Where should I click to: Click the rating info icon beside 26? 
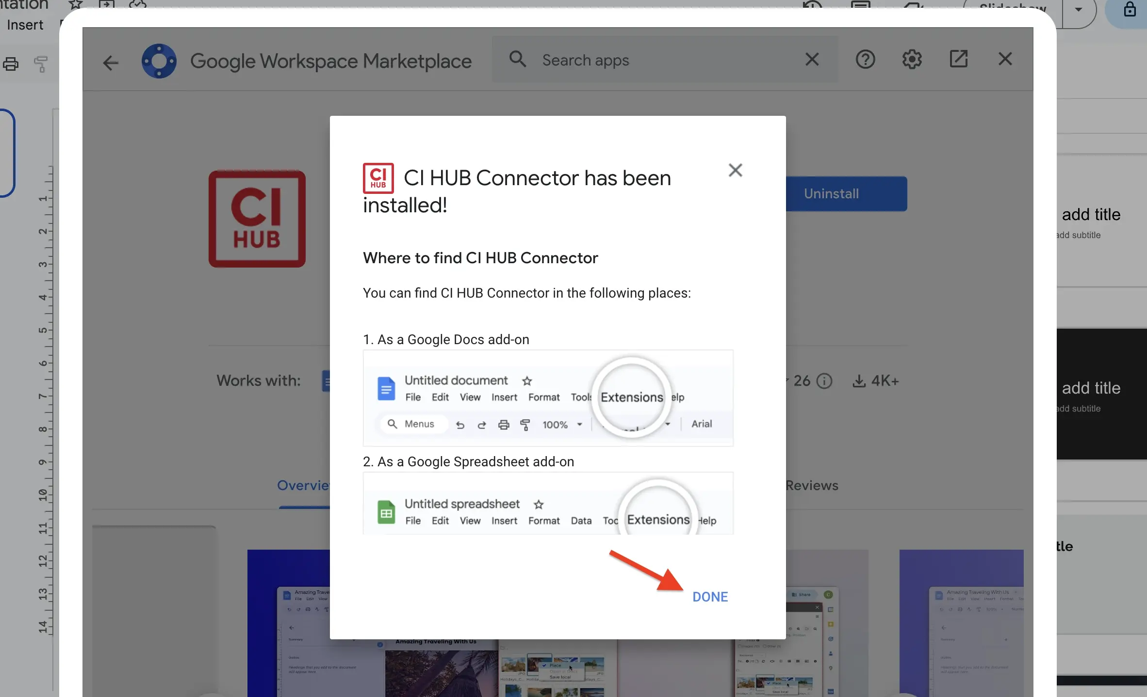[x=824, y=381]
